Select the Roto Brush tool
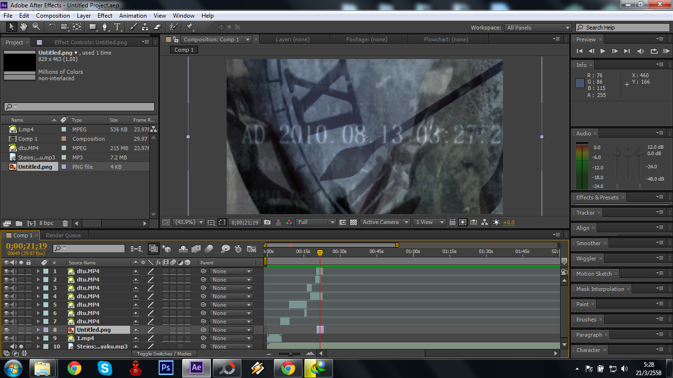Screen dimensions: 673x378 [x=173, y=27]
